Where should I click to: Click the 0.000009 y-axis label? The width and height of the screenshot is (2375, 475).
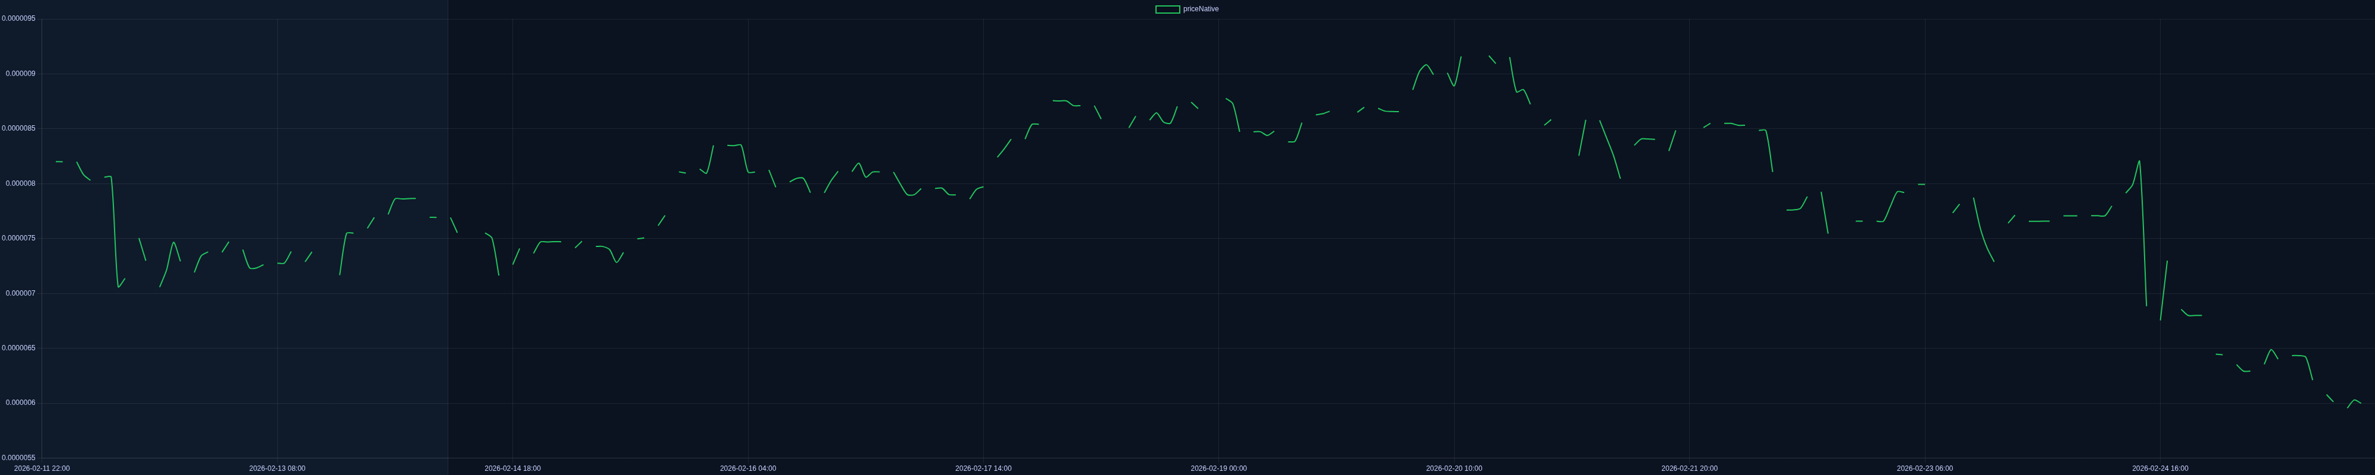point(20,74)
